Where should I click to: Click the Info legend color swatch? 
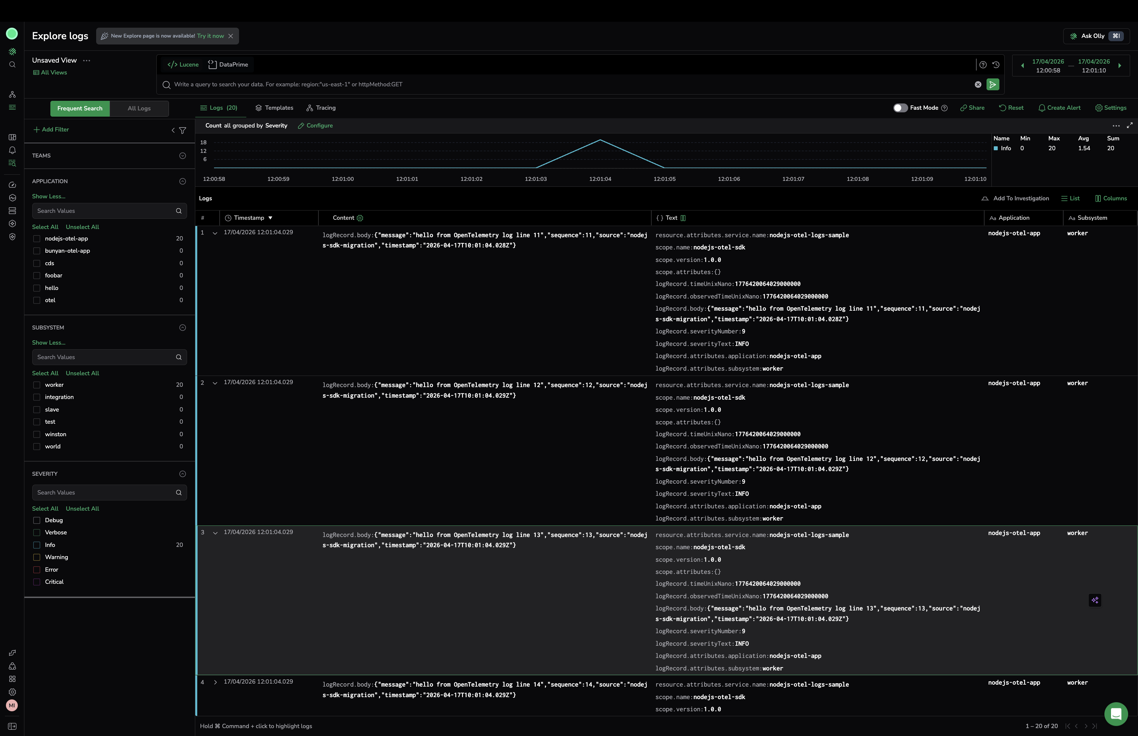(x=996, y=149)
